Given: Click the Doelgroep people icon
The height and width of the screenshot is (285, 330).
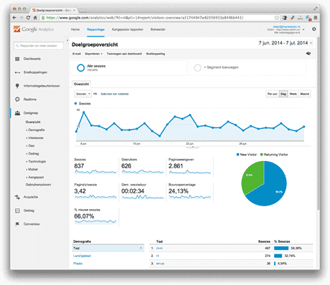Looking at the screenshot, I should click(17, 113).
